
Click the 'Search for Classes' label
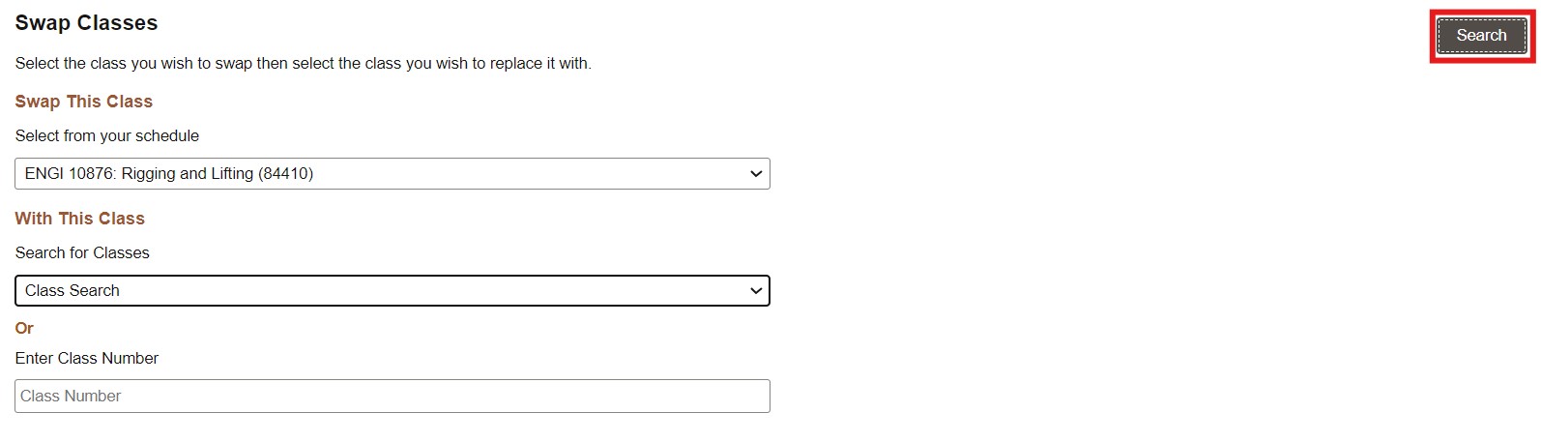click(x=82, y=253)
